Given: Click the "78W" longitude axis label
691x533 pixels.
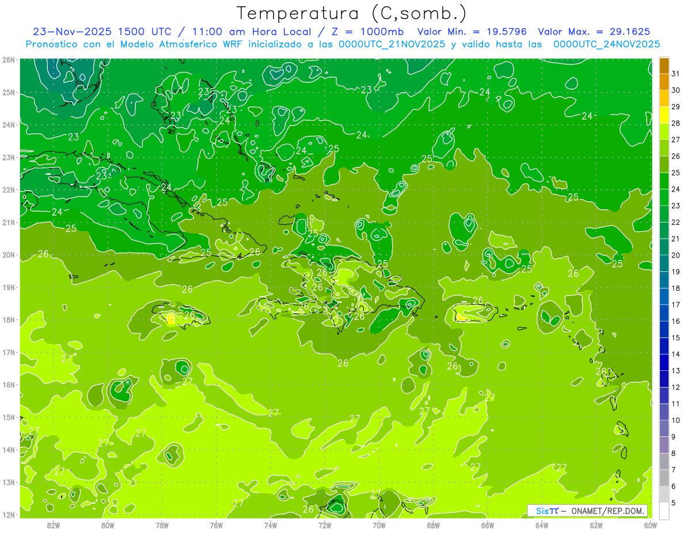Looking at the screenshot, I should point(162,525).
